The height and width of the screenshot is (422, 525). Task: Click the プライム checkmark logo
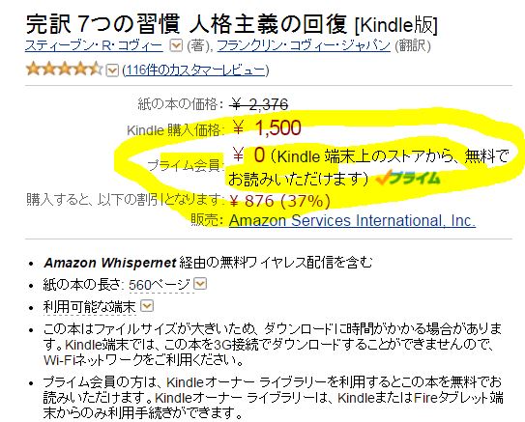pyautogui.click(x=407, y=178)
